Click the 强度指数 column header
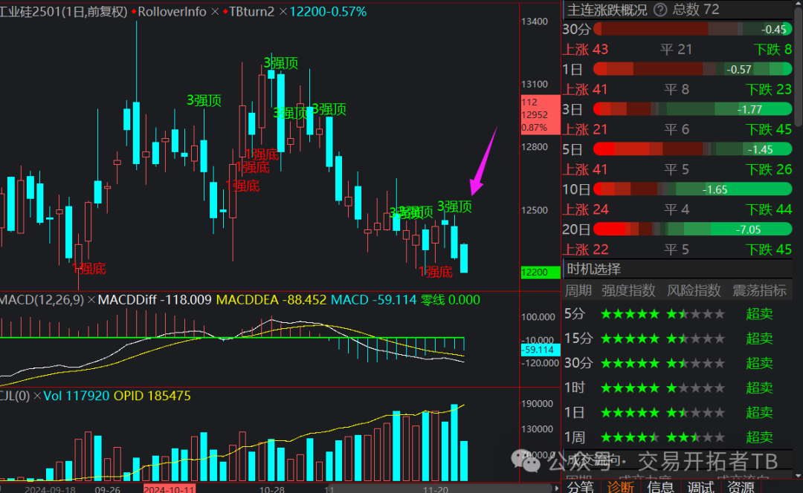 [628, 290]
